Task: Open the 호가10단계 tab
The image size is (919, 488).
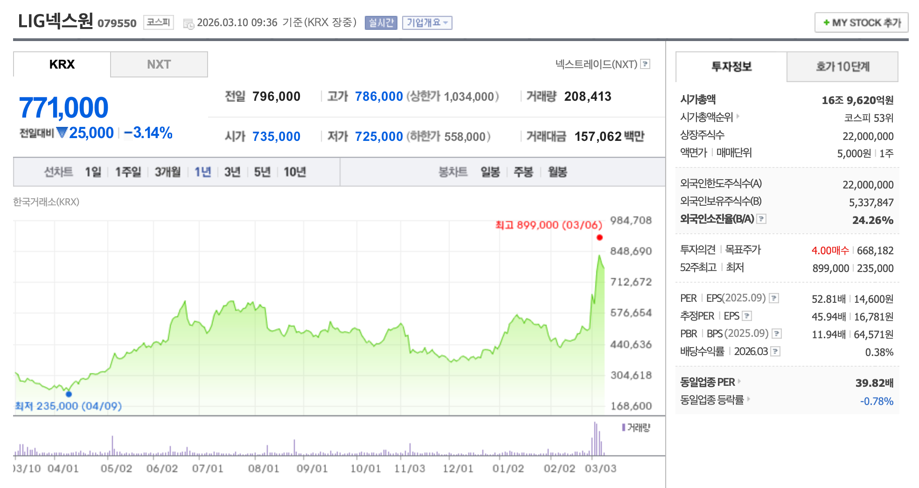Action: pos(842,67)
